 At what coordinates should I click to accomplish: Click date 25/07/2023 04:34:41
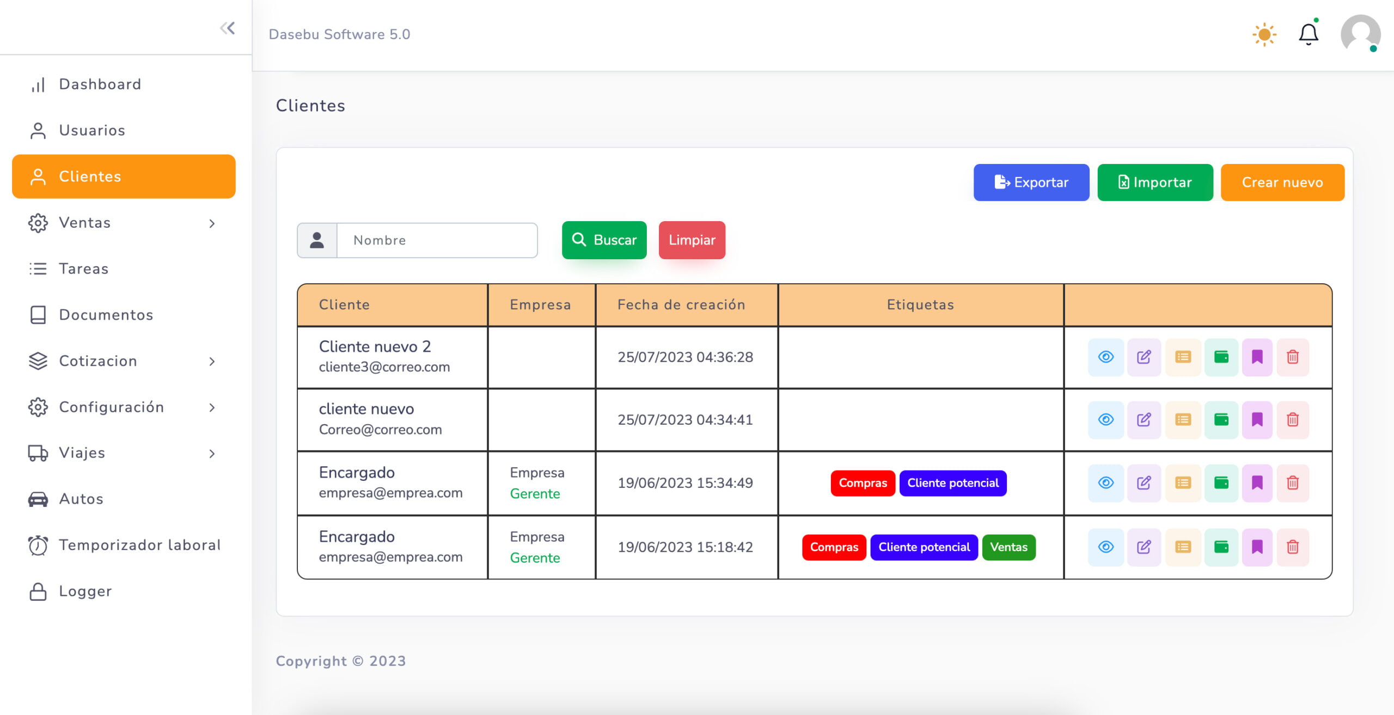(685, 420)
